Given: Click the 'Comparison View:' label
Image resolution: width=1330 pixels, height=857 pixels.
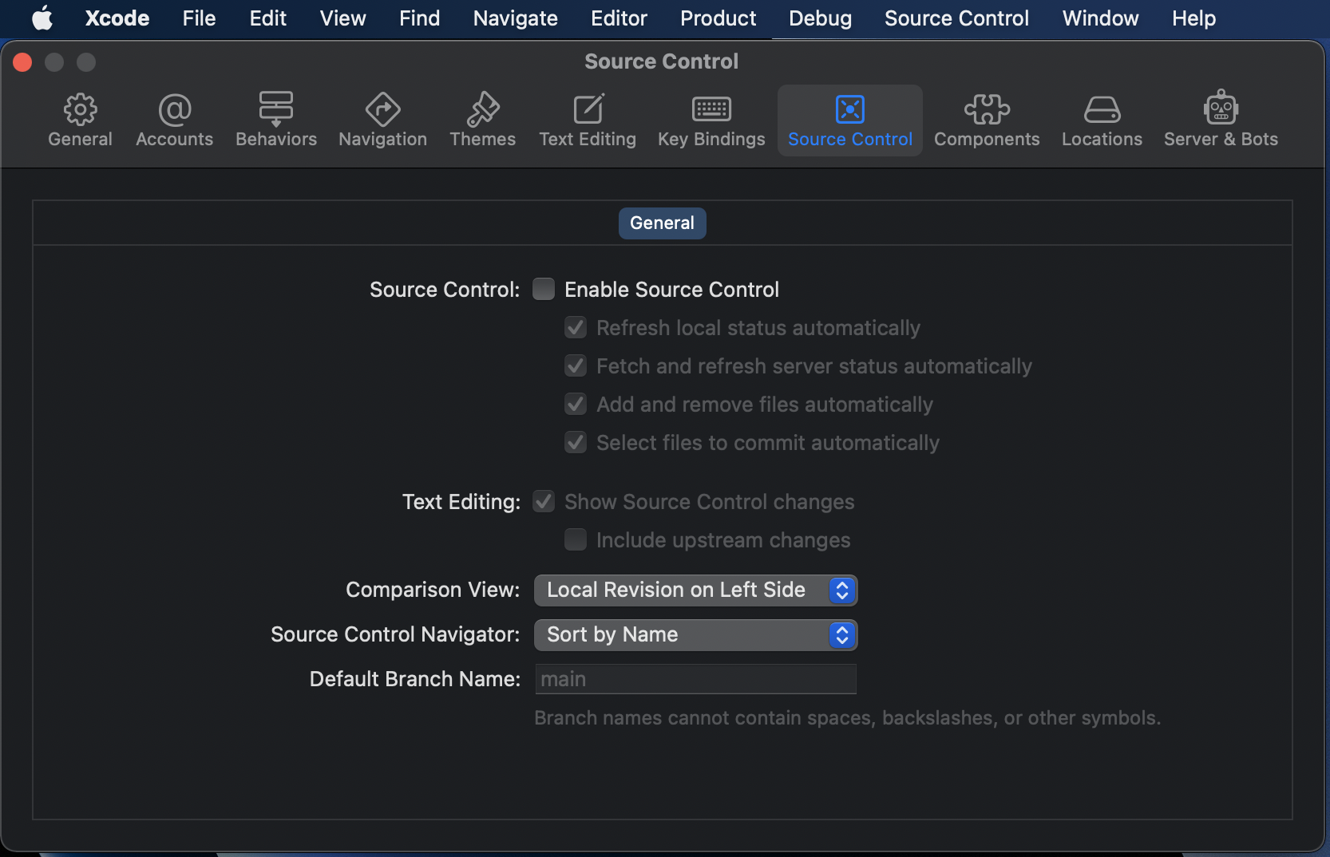Looking at the screenshot, I should pos(433,590).
